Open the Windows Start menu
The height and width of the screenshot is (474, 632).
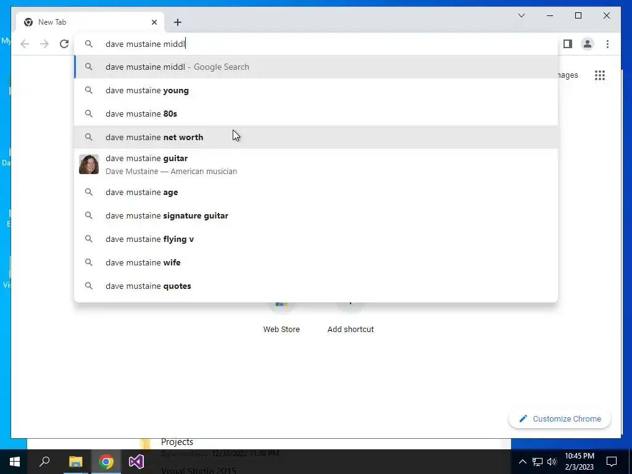15,462
